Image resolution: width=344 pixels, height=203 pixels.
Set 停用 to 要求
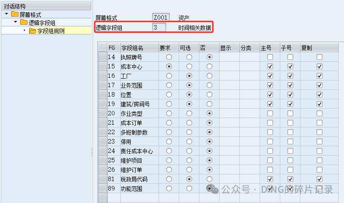pos(169,142)
